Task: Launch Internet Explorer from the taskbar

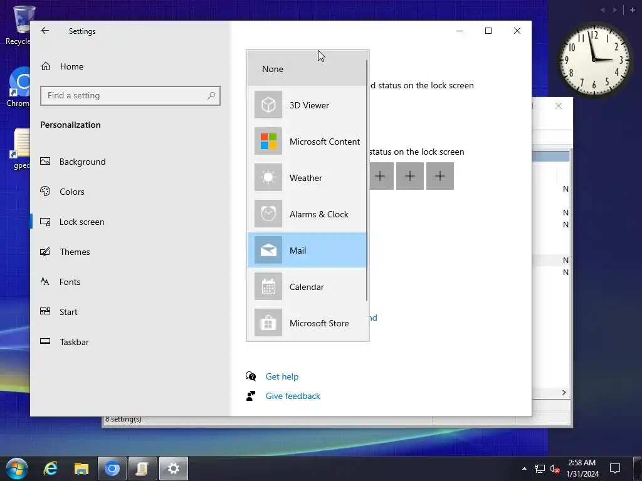Action: click(50, 468)
